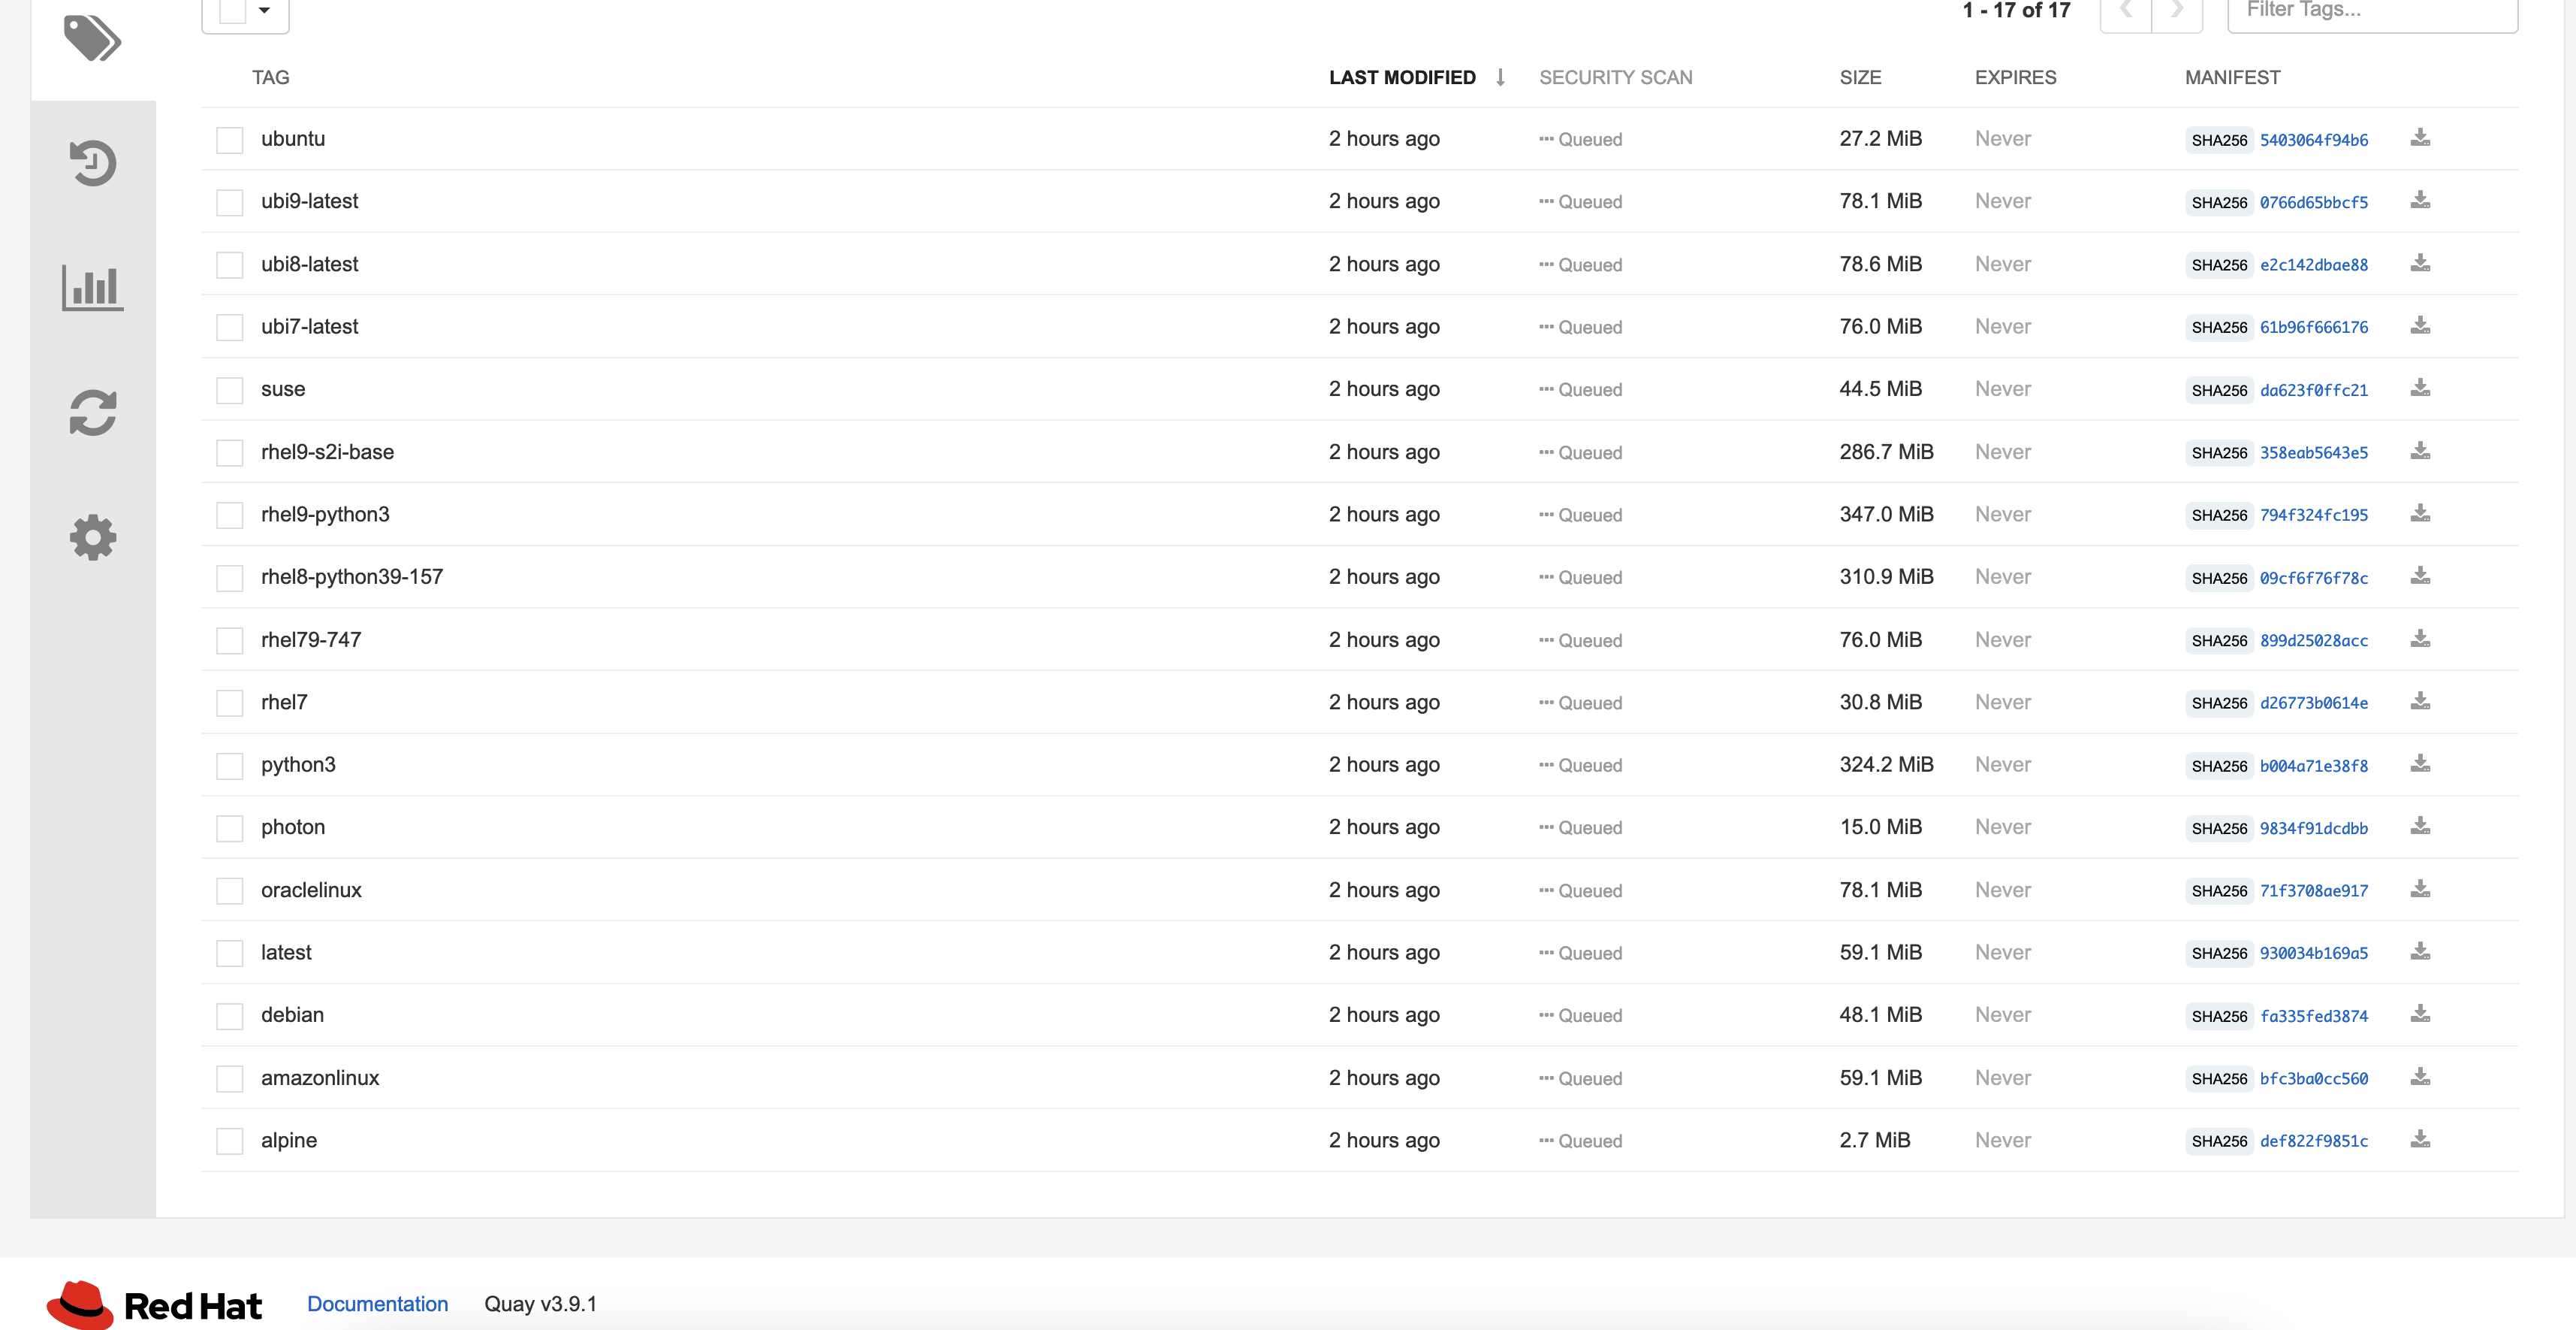This screenshot has width=2576, height=1330.
Task: Open the Usage Logs bar chart icon
Action: click(92, 289)
